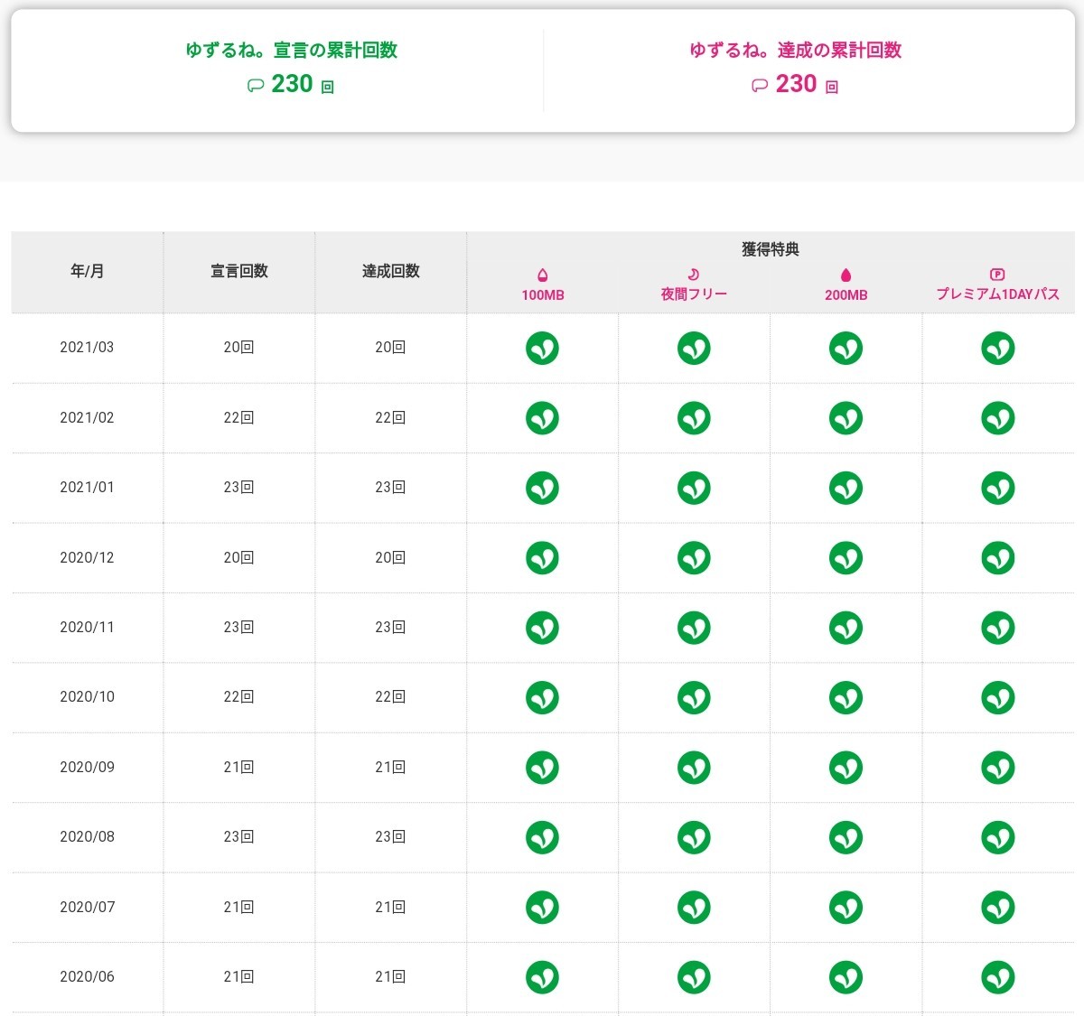Click 2020/12 row's プレミアム1DAYパス check badge
The image size is (1084, 1016).
click(x=997, y=558)
